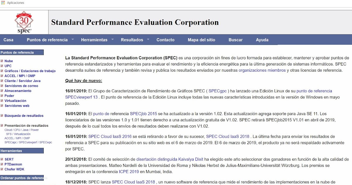
Task: Open the SERT tool link
Action: pyautogui.click(x=9, y=159)
